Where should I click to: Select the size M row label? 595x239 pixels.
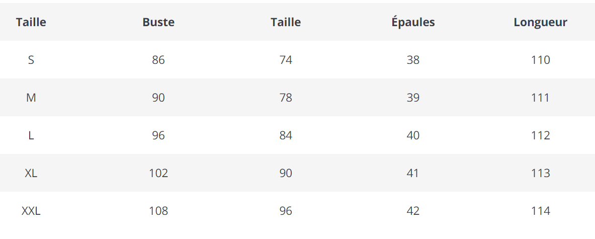[x=31, y=98]
